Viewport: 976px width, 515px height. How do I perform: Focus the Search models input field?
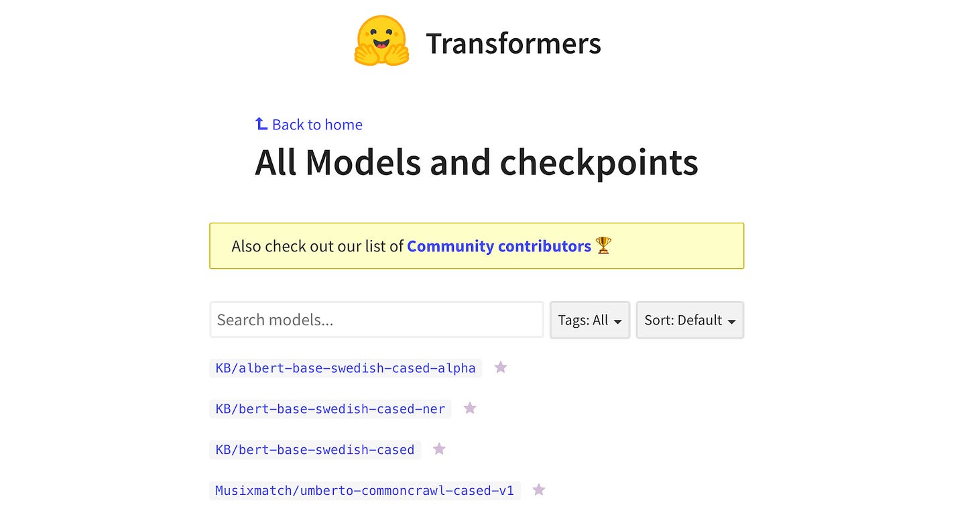(377, 320)
